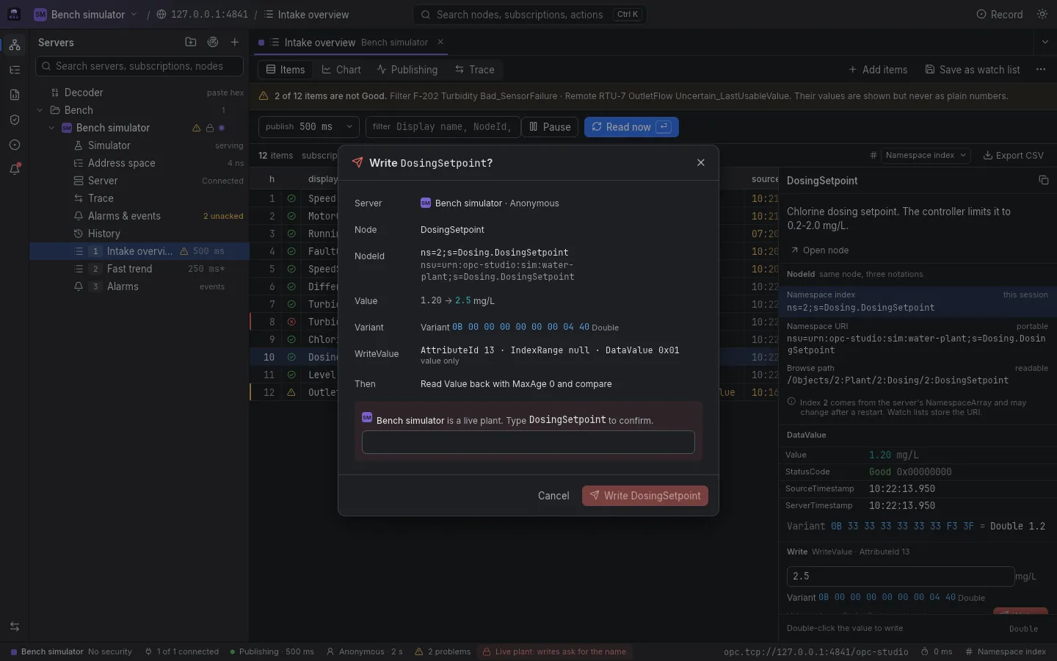
Task: Switch to the Chart tab
Action: pyautogui.click(x=341, y=70)
